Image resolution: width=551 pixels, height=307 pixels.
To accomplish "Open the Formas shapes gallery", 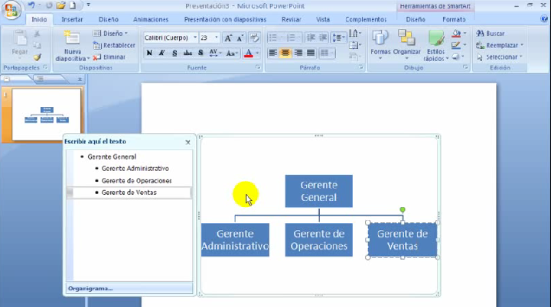I will (380, 40).
